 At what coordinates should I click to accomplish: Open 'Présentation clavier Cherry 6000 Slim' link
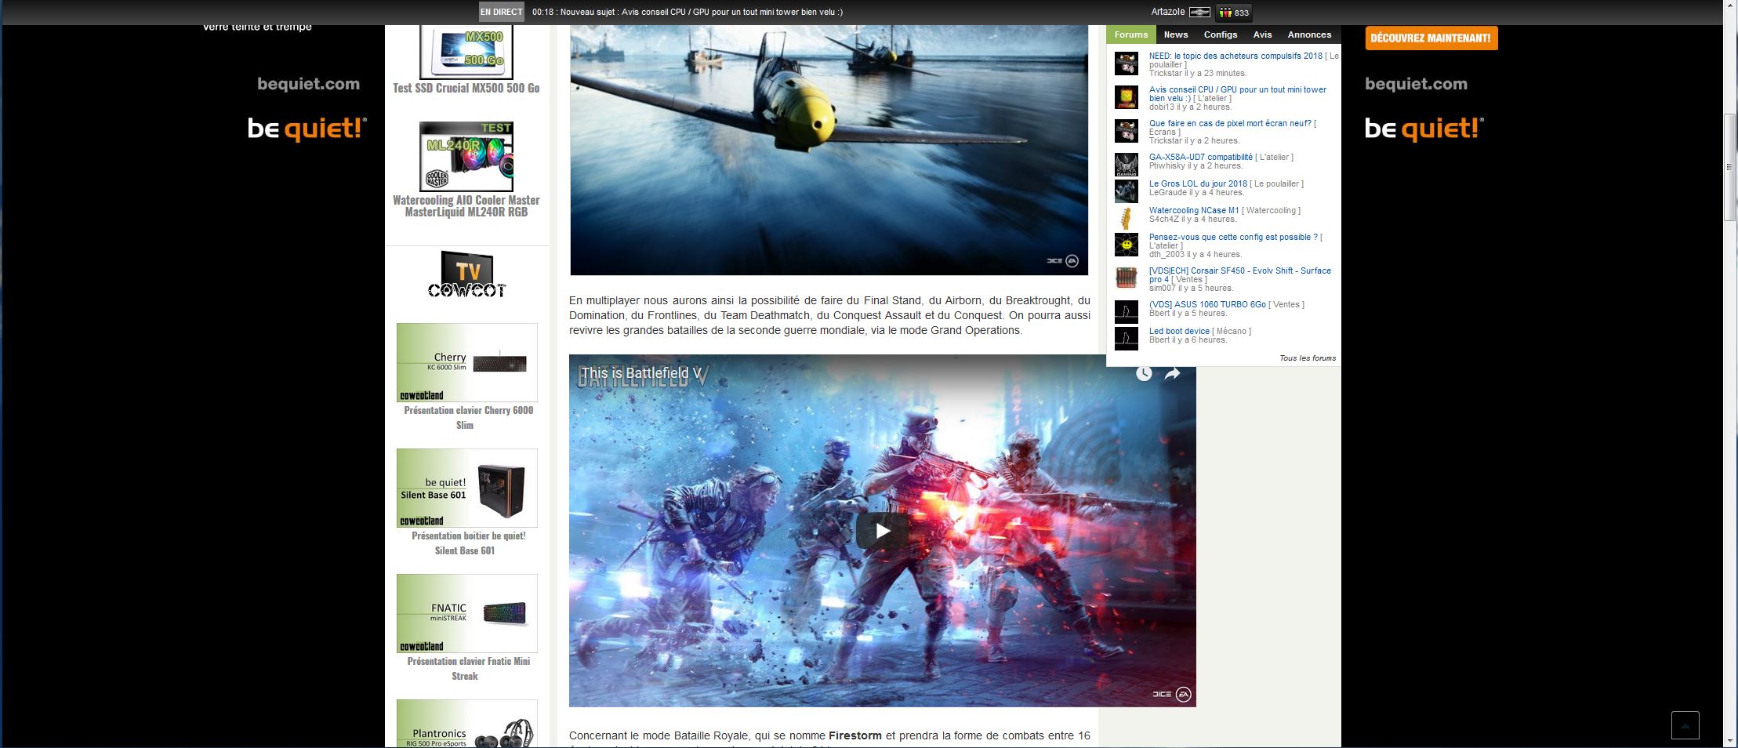click(x=468, y=417)
